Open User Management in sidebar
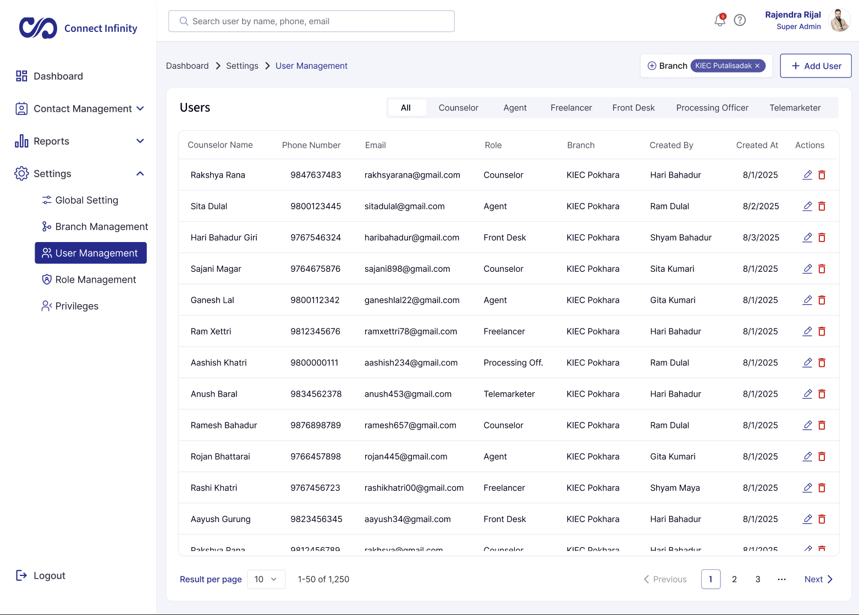Image resolution: width=859 pixels, height=615 pixels. (91, 253)
